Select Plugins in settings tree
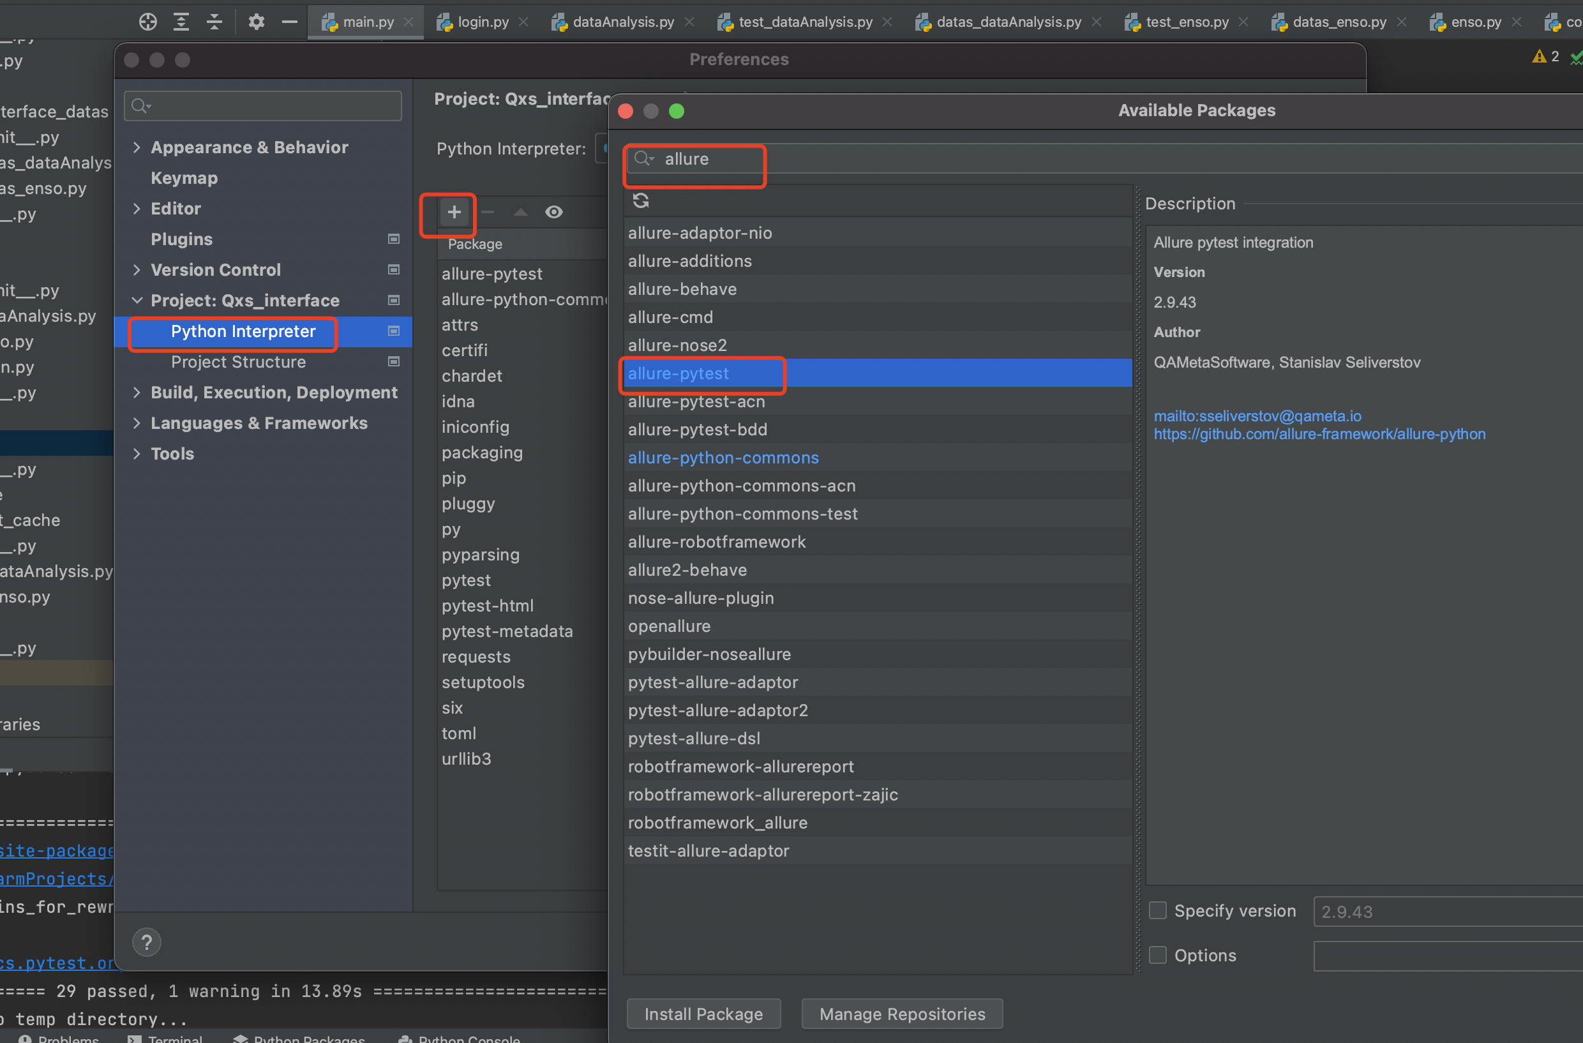Viewport: 1583px width, 1043px height. pyautogui.click(x=181, y=239)
